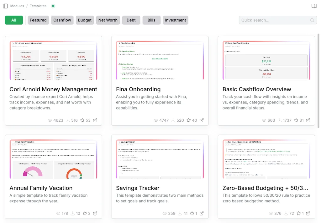Open Basic Cashflow Overview preview thumbnail
The width and height of the screenshot is (321, 223).
coord(266,60)
